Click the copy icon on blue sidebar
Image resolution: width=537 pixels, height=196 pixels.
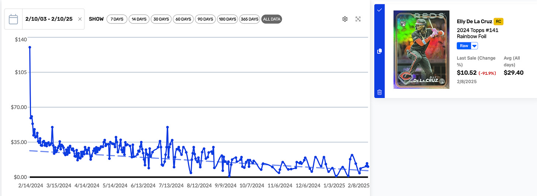[x=380, y=51]
